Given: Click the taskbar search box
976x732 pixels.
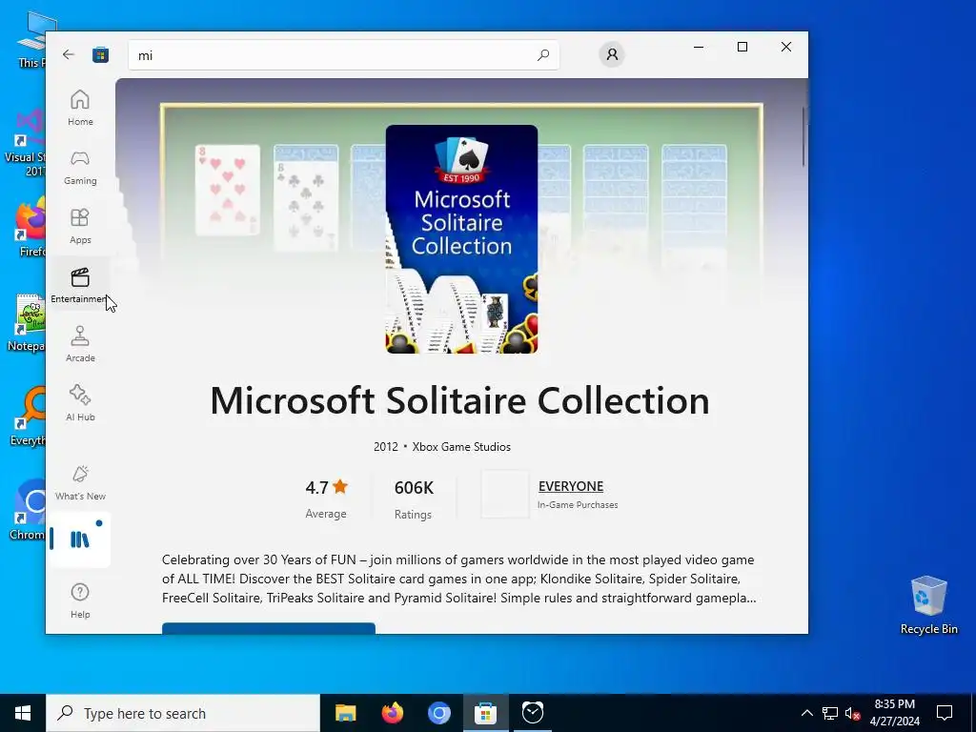Looking at the screenshot, I should click(183, 713).
